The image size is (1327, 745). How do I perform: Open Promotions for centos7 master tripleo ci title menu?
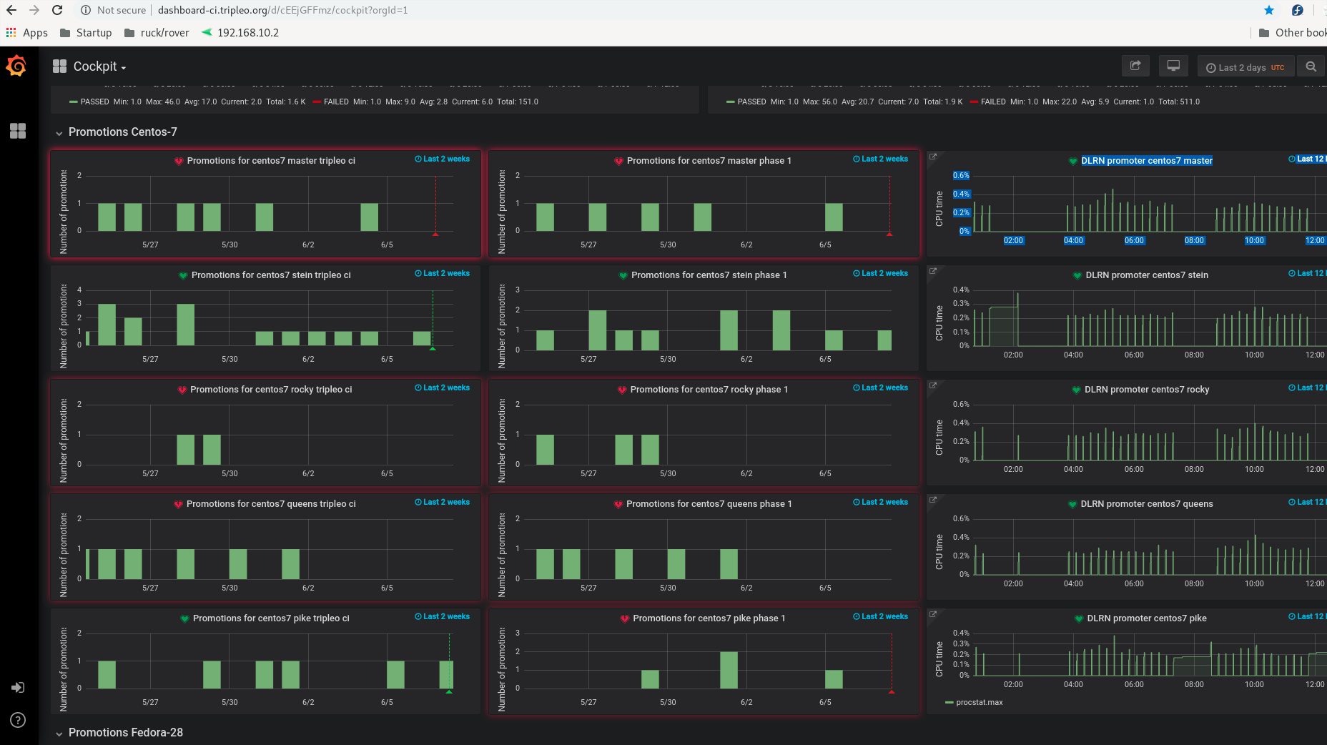coord(270,161)
